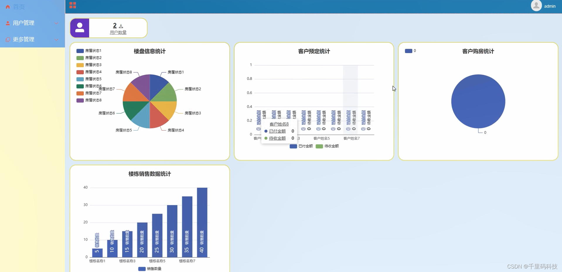Click the person icon next to the number 2
The height and width of the screenshot is (272, 562).
pos(121,26)
